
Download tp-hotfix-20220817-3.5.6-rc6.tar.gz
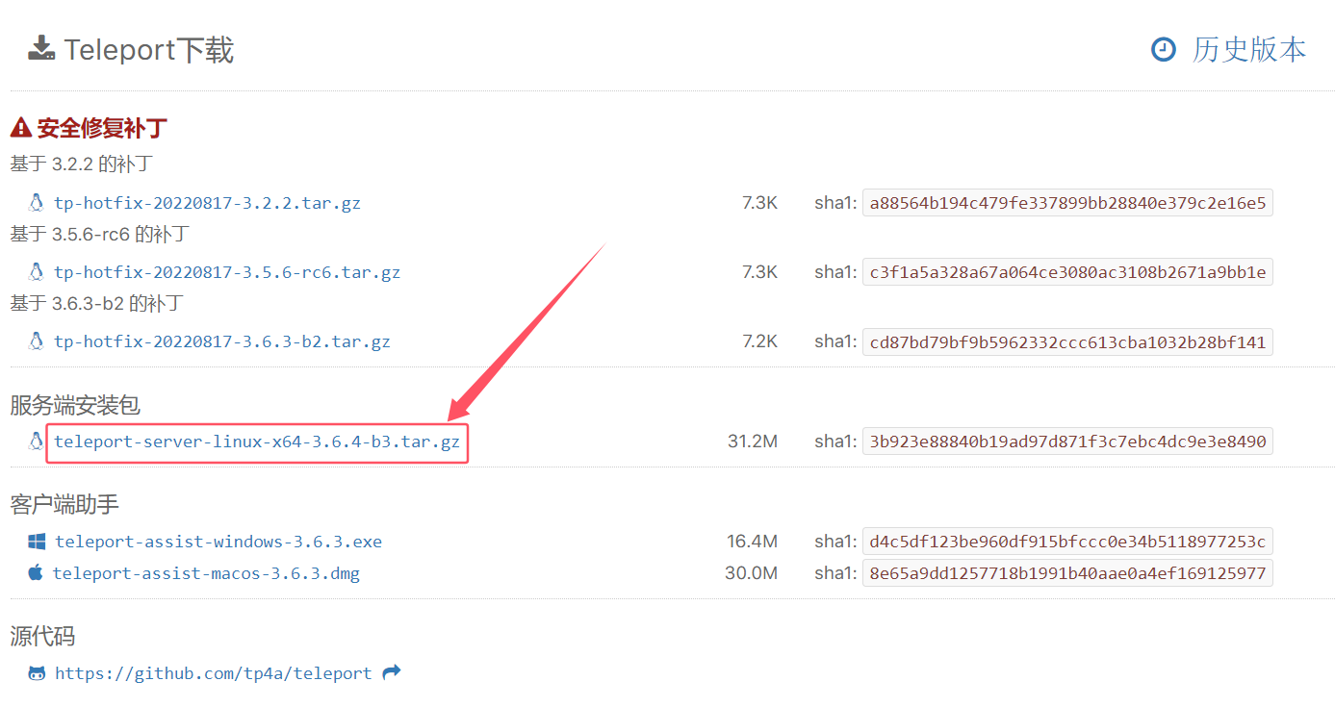[227, 272]
